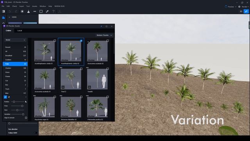
Task: Click the paint roller tool icon
Action: click(54, 11)
